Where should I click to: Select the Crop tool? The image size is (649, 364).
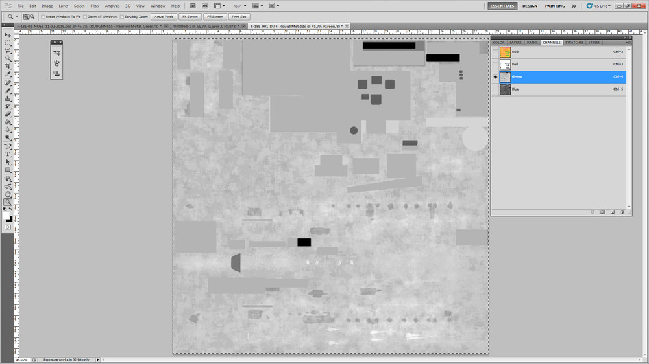[x=8, y=66]
